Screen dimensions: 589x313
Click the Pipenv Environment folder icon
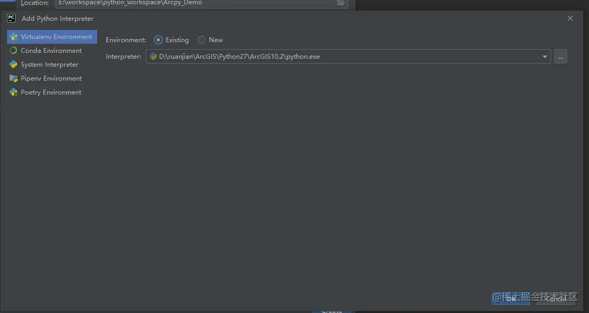click(13, 79)
